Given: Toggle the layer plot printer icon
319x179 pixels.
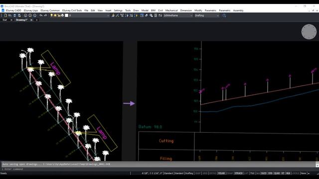Looking at the screenshot, I should (x=62, y=15).
